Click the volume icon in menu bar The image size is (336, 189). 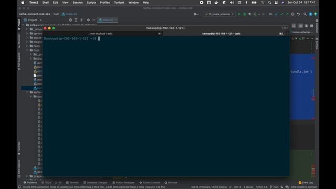[232, 3]
